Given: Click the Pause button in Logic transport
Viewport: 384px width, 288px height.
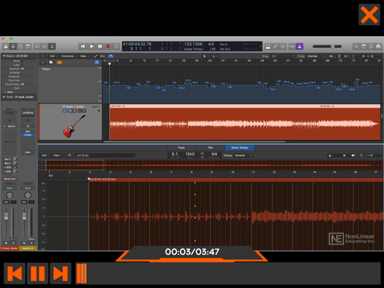Looking at the screenshot, I should pyautogui.click(x=100, y=46).
